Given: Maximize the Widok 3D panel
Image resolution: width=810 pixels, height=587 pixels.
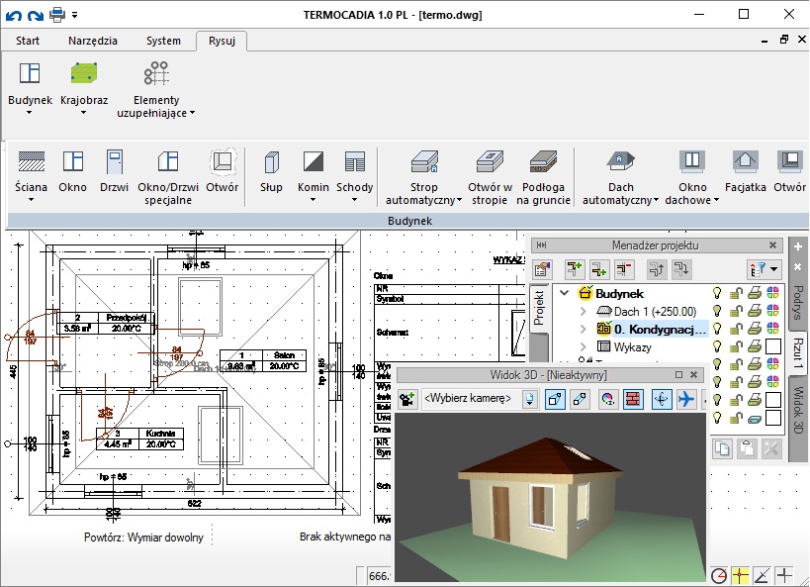Looking at the screenshot, I should [678, 375].
